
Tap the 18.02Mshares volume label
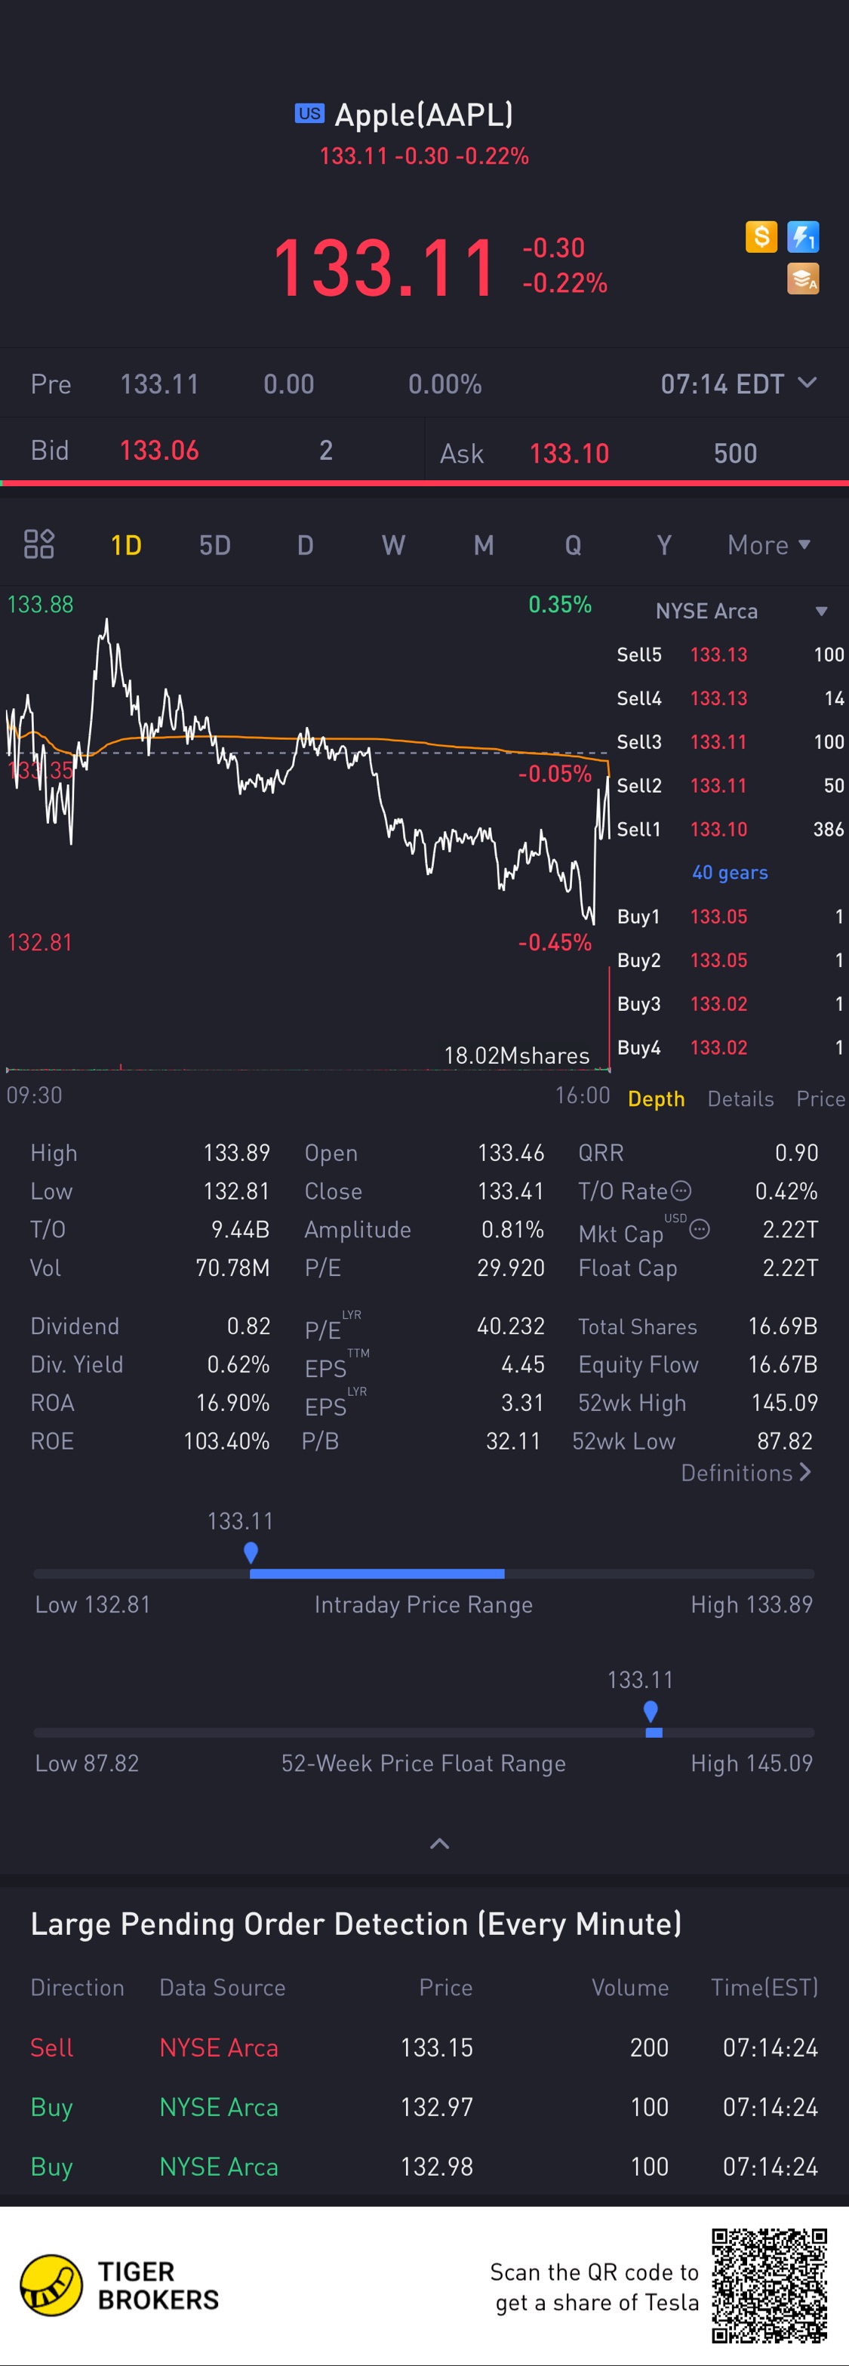pyautogui.click(x=517, y=1055)
